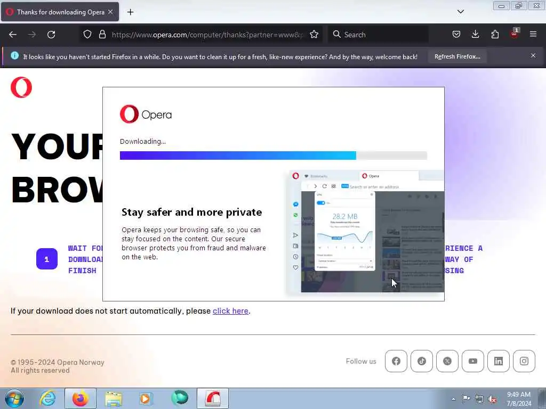This screenshot has width=546, height=409.
Task: Expand the list all tabs chevron
Action: (x=460, y=12)
